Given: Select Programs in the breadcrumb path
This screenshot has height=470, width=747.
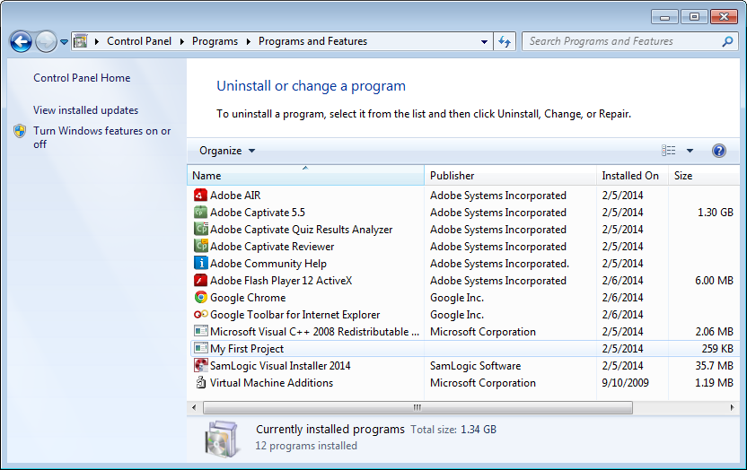Looking at the screenshot, I should pos(215,41).
